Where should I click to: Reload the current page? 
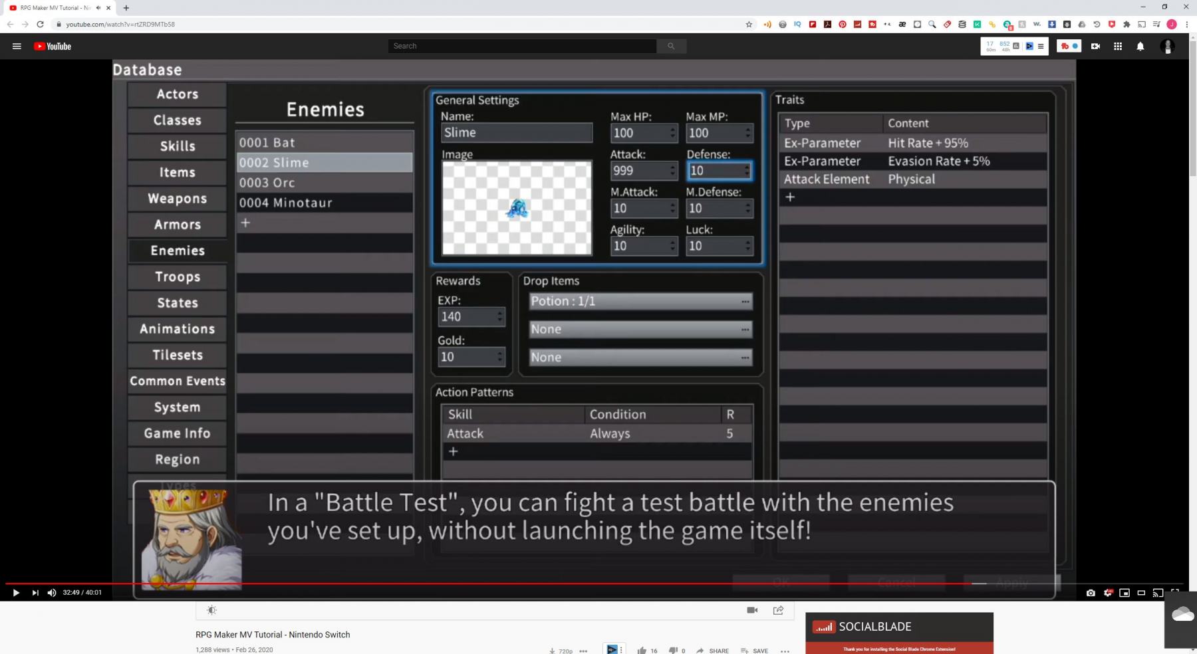pos(40,24)
